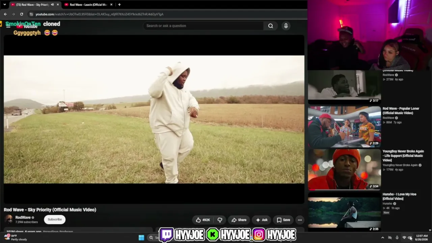Switch to the Rod Wave - Leavin tab

pyautogui.click(x=88, y=5)
